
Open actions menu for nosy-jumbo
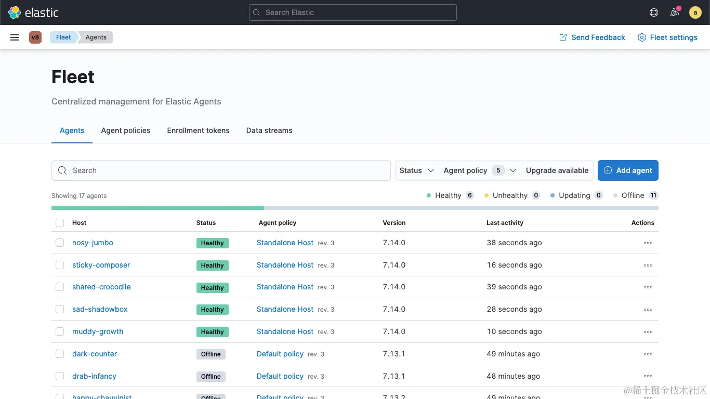point(648,243)
